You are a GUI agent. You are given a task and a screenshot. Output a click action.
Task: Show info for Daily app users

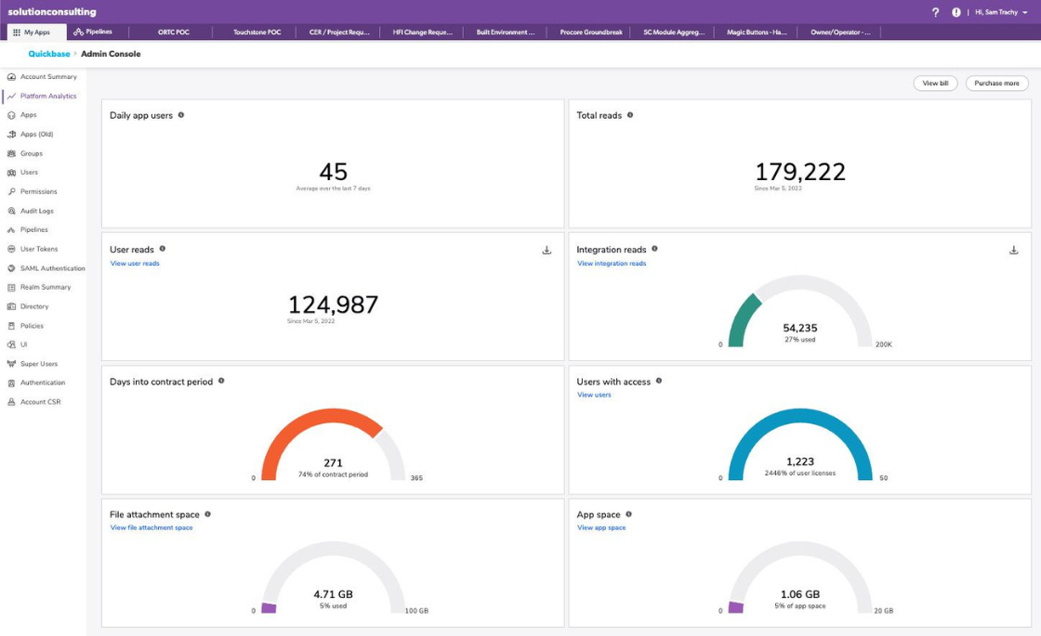[180, 115]
